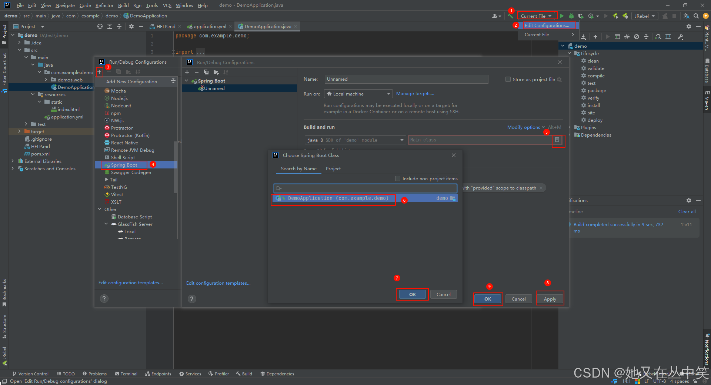Select Maven lifecycle goal package
Screen dimensions: 711x385
pos(597,90)
